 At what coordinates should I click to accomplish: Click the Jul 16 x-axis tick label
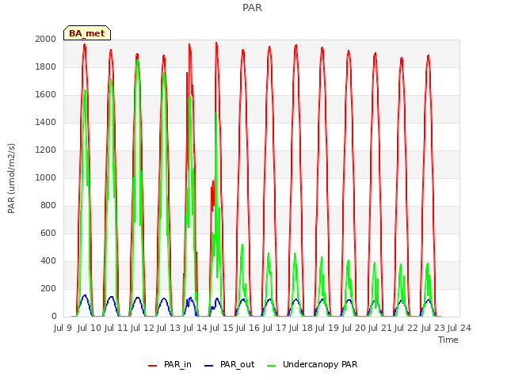[248, 328]
